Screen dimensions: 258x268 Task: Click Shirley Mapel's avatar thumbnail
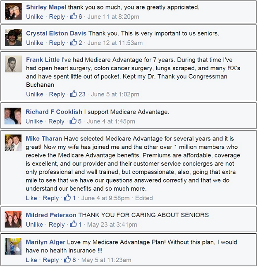[13, 12]
